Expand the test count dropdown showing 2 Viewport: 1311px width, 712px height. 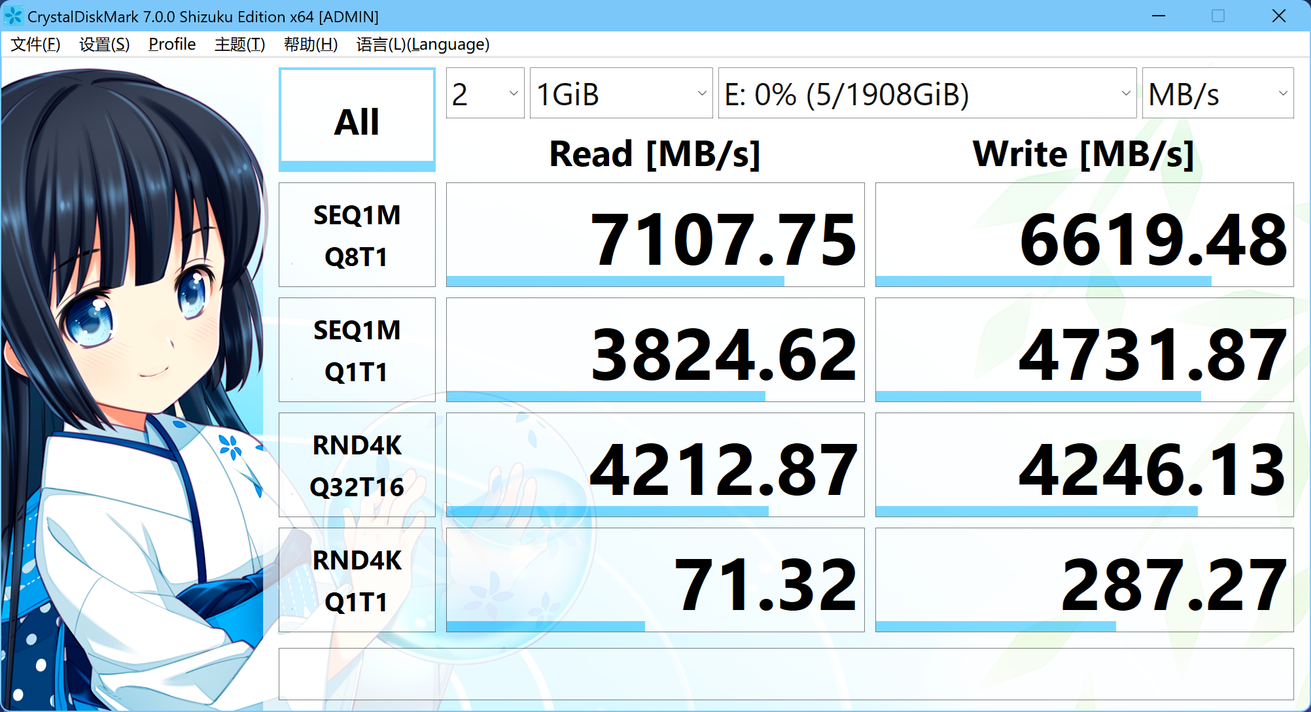coord(485,93)
